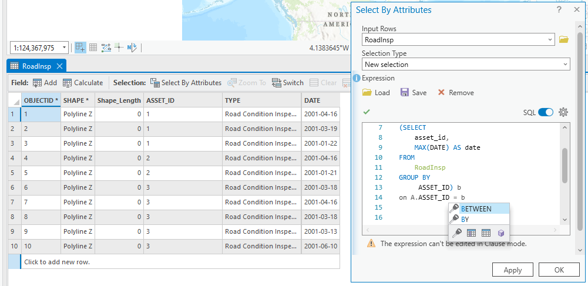The image size is (588, 286).
Task: Click Switch selection in table toolbar
Action: pyautogui.click(x=287, y=83)
